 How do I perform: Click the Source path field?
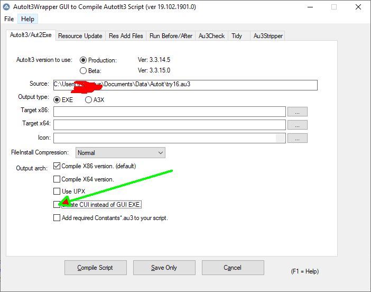[x=185, y=85]
